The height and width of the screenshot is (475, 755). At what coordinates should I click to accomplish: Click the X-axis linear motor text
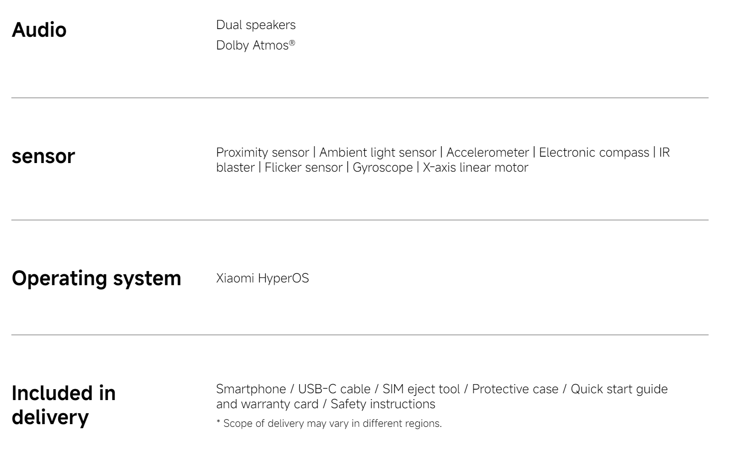coord(475,168)
